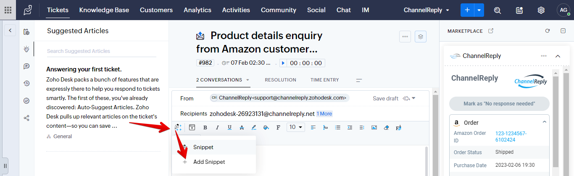Open Marketplace in new window icon
The image size is (574, 176).
[x=491, y=31]
